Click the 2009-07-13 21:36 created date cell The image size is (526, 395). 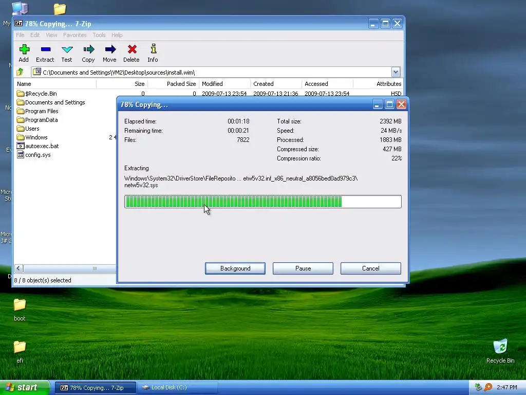coord(275,94)
